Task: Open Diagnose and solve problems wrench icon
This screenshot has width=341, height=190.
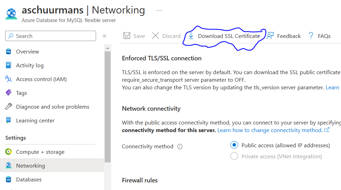Action: coord(9,107)
